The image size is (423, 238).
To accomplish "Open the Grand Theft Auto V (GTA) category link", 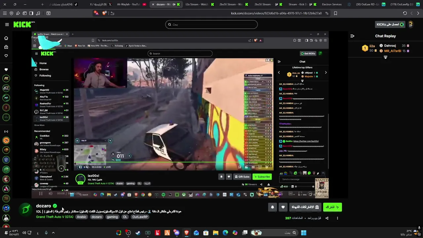I will pos(55,217).
